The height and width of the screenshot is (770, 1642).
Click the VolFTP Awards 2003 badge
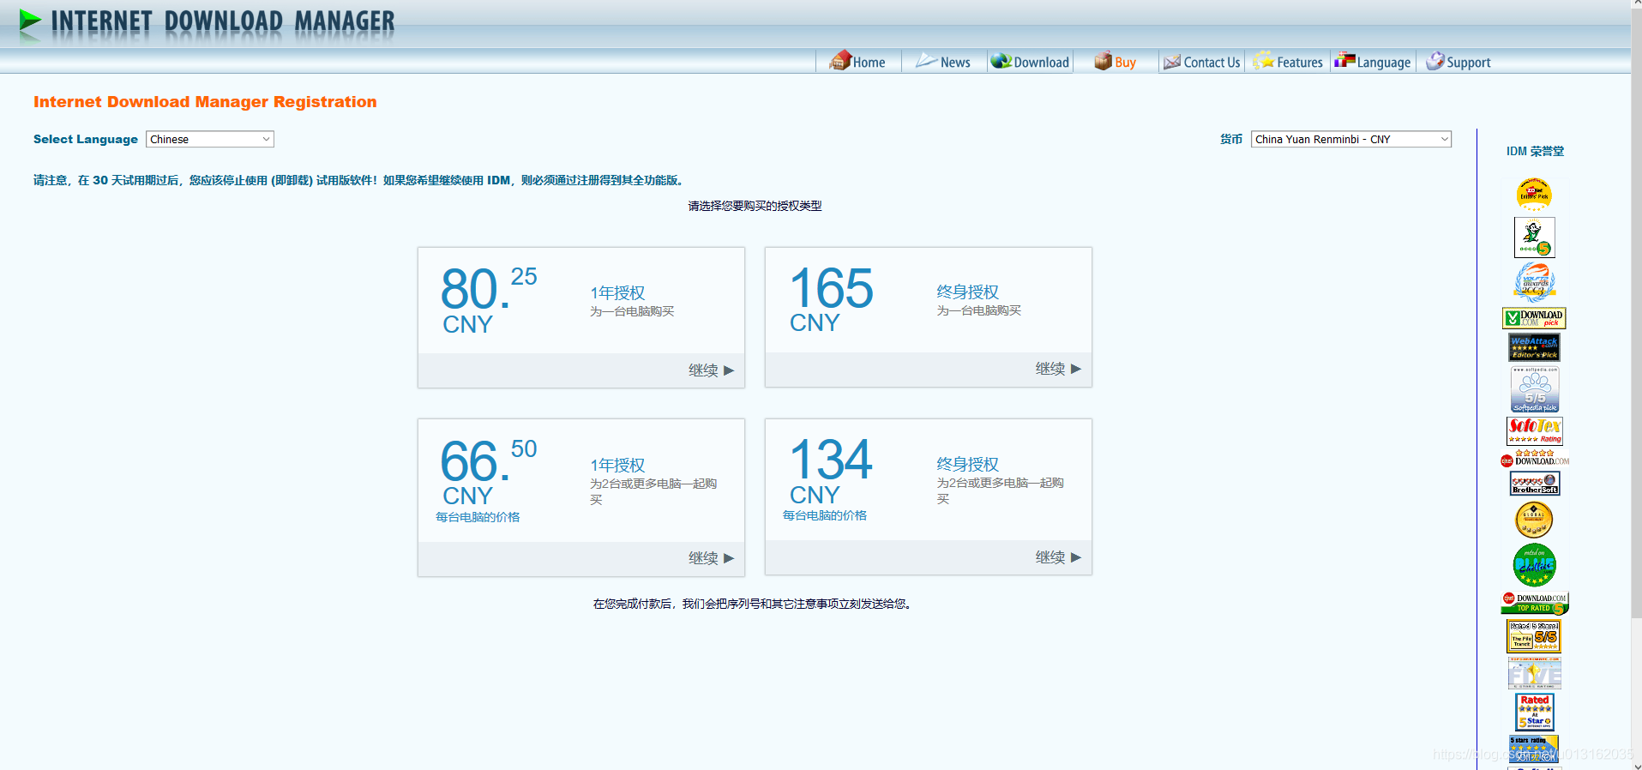point(1534,283)
